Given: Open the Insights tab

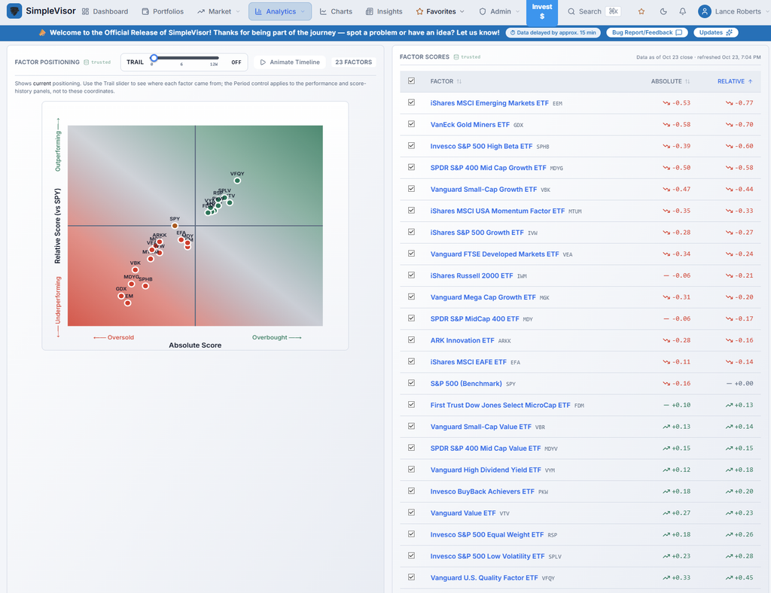Looking at the screenshot, I should coord(384,11).
